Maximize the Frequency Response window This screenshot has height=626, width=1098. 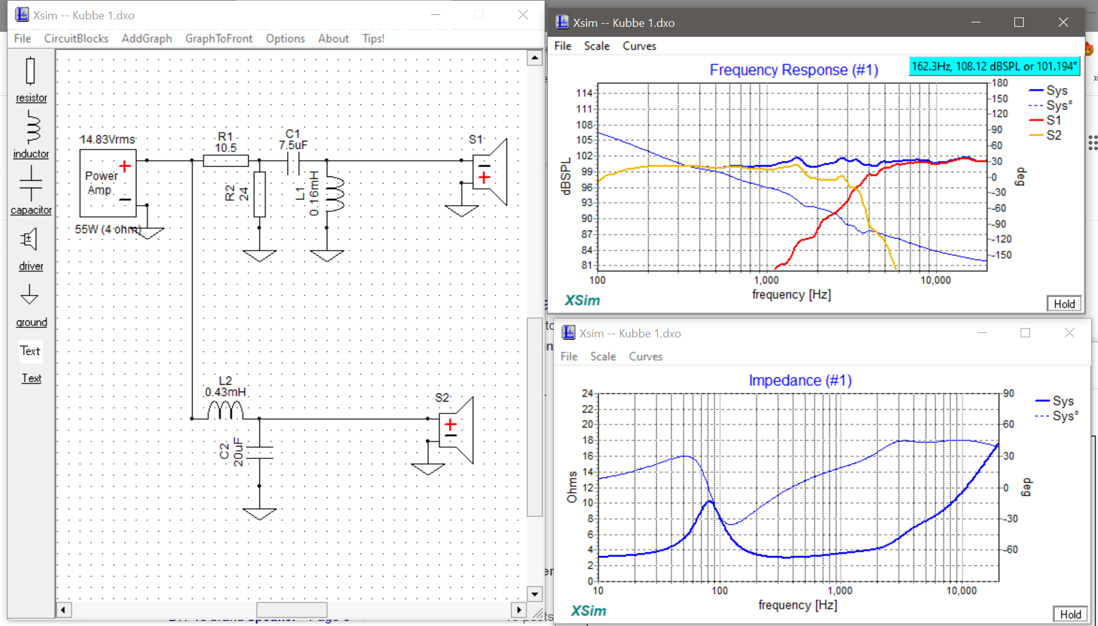point(1019,22)
